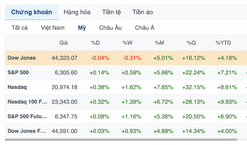This screenshot has width=247, height=145.
Task: Switch to the Hàng hóa tab
Action: [x=77, y=12]
